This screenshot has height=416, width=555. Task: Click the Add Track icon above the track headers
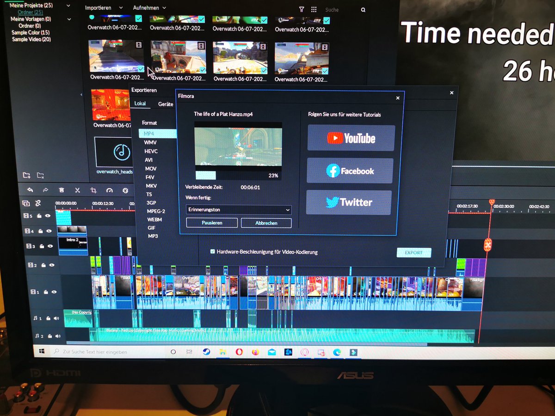pos(26,203)
